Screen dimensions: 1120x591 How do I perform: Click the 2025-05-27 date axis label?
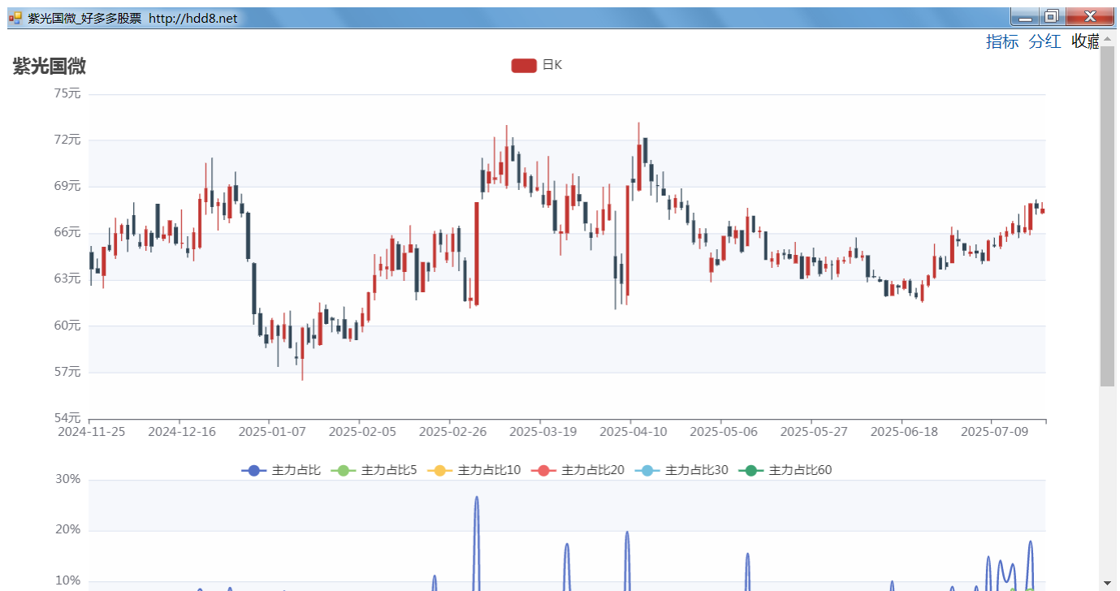pos(814,431)
